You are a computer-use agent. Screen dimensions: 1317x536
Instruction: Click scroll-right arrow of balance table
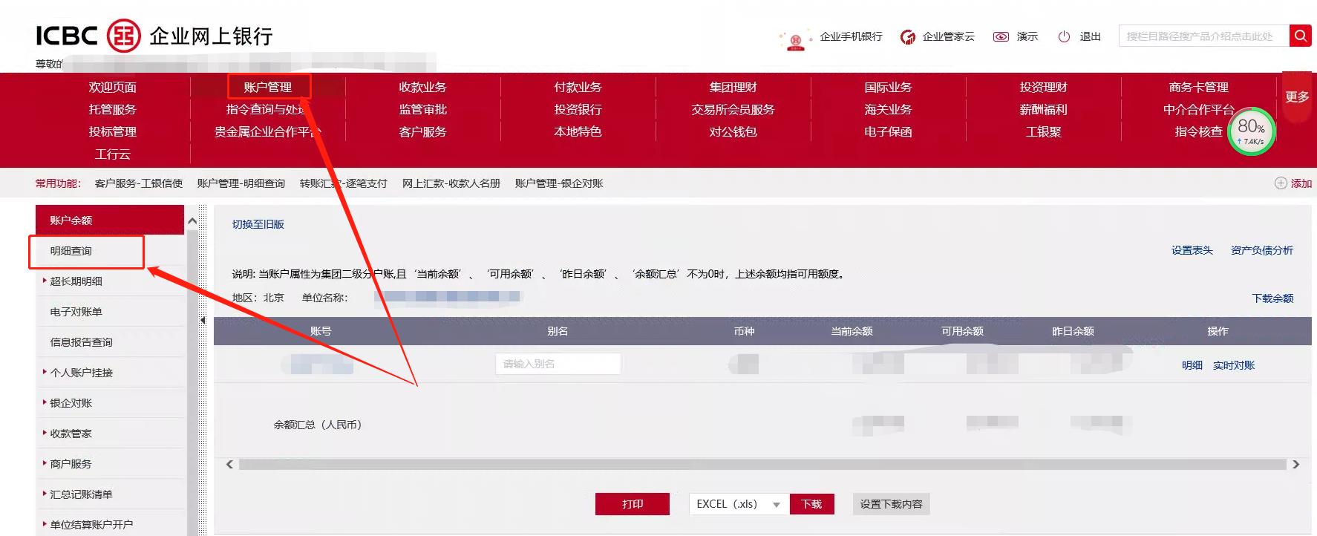click(x=1296, y=465)
